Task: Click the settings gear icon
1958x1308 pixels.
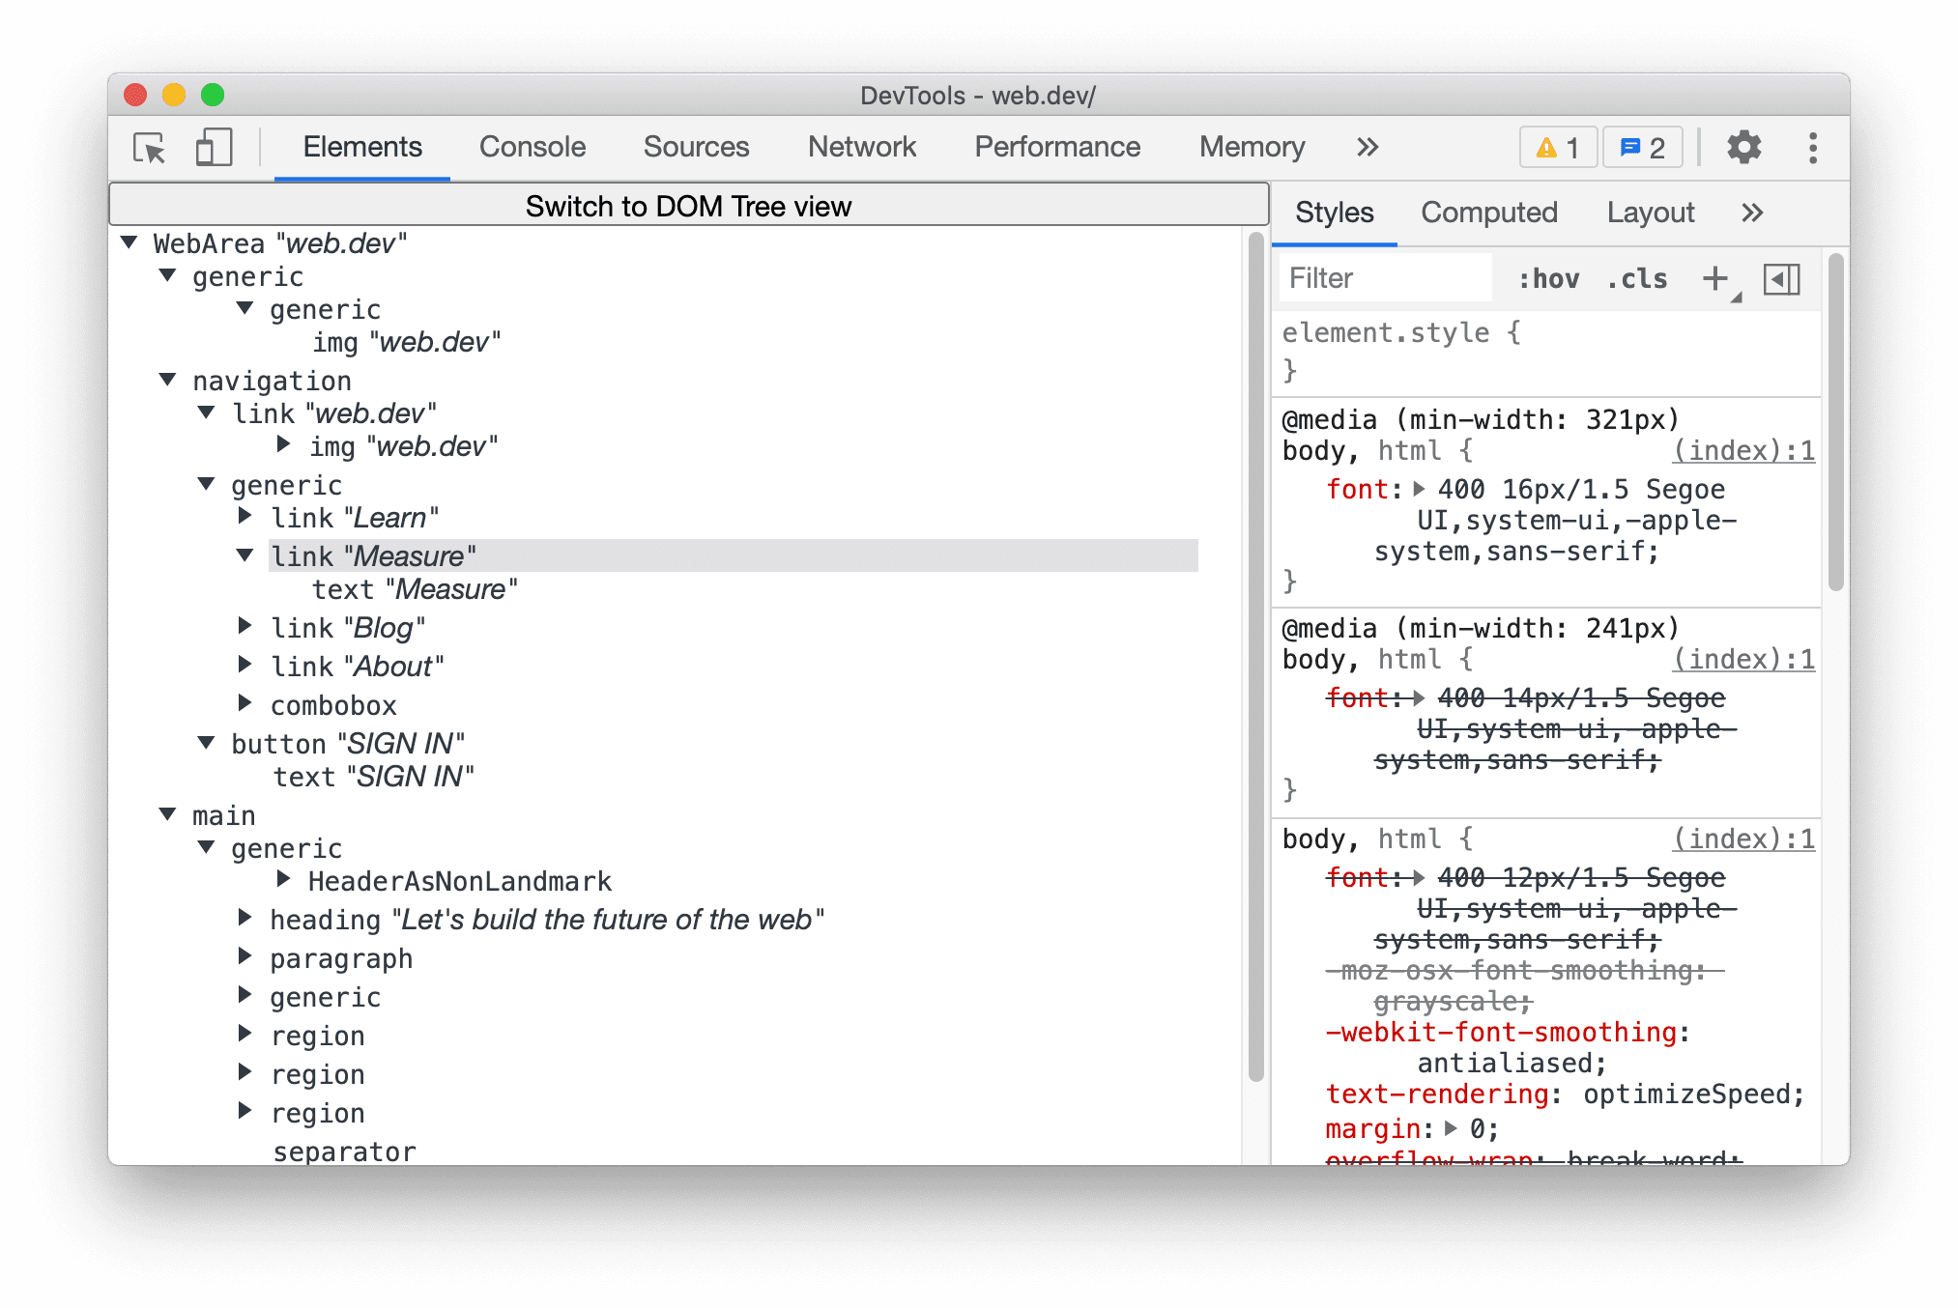Action: click(x=1747, y=148)
